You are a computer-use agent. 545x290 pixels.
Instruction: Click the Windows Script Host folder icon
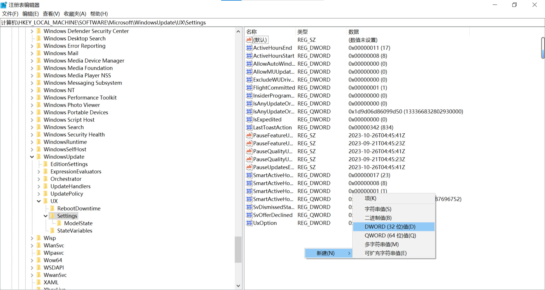click(x=39, y=120)
